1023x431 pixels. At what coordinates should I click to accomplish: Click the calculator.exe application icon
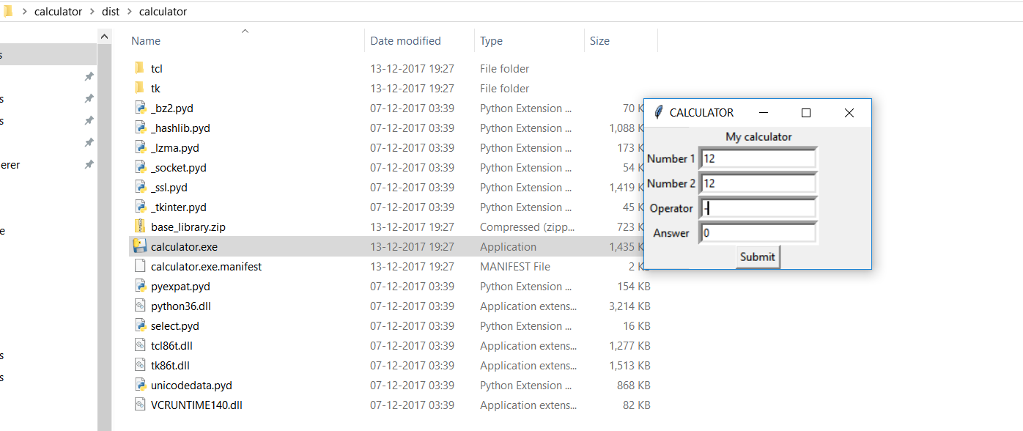click(139, 246)
